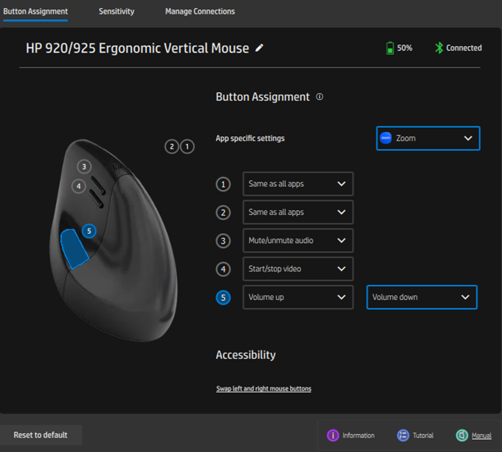The height and width of the screenshot is (452, 502).
Task: Click the pencil icon to rename the mouse
Action: [x=260, y=48]
